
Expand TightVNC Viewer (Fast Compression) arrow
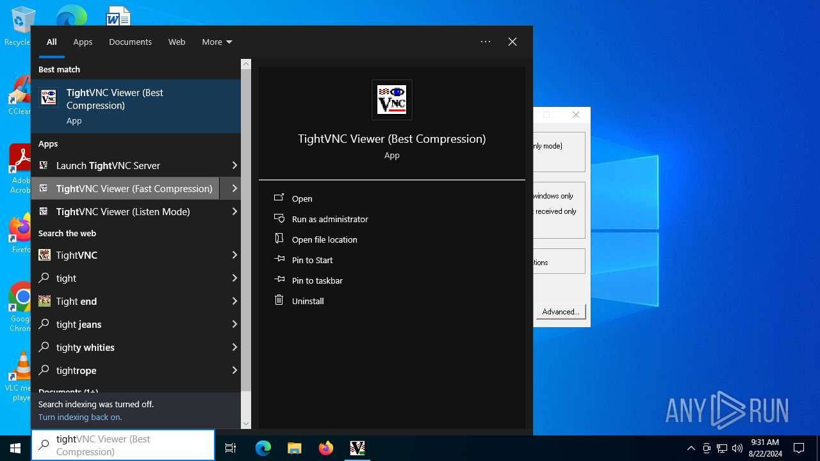pos(234,188)
